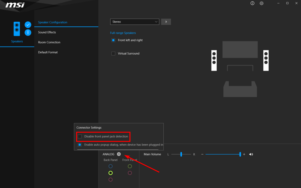
Task: Enable the Virtual Surround checkbox
Action: coord(113,54)
